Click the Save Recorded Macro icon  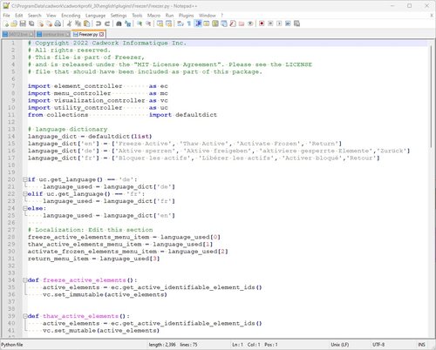[296, 24]
